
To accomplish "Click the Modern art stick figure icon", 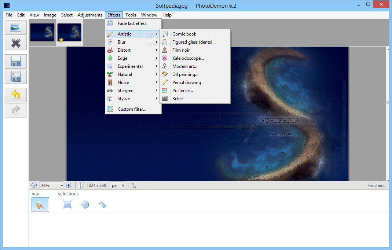I will click(x=165, y=66).
